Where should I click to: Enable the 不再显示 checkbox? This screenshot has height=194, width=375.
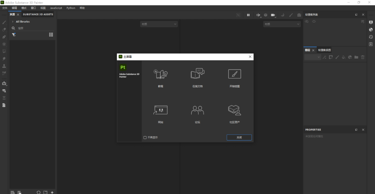coord(145,137)
